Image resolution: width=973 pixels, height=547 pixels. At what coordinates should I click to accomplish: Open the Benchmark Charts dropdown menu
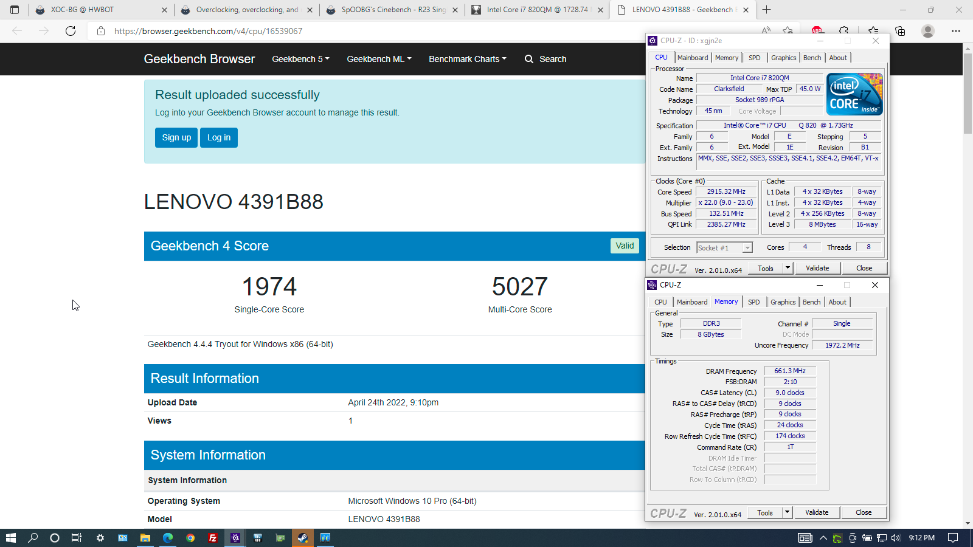point(467,59)
